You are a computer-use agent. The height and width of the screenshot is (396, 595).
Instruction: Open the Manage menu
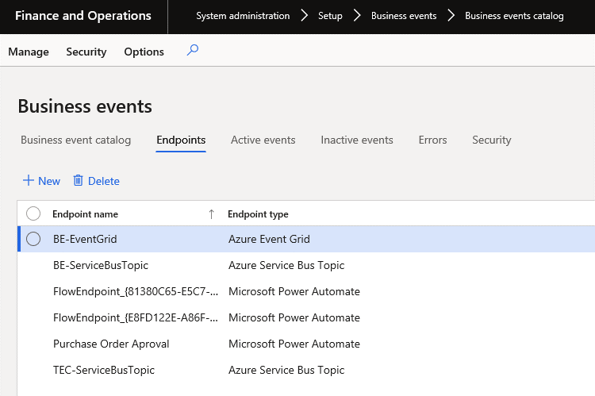tap(29, 52)
